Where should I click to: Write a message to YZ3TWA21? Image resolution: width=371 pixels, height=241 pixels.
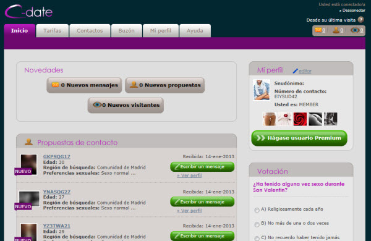pyautogui.click(x=202, y=236)
